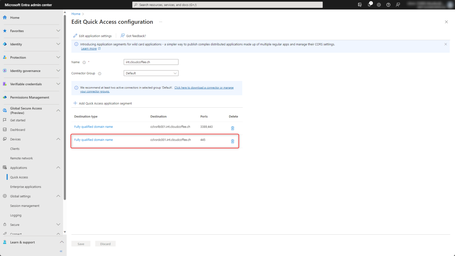The image size is (455, 256).
Task: Open the Quick Access section in sidebar
Action: point(19,177)
